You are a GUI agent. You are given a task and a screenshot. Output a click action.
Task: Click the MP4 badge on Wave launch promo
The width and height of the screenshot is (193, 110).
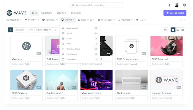[x=109, y=87]
